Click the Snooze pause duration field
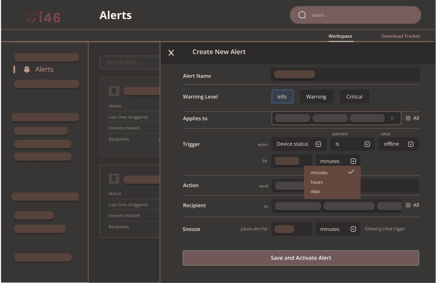 292,229
